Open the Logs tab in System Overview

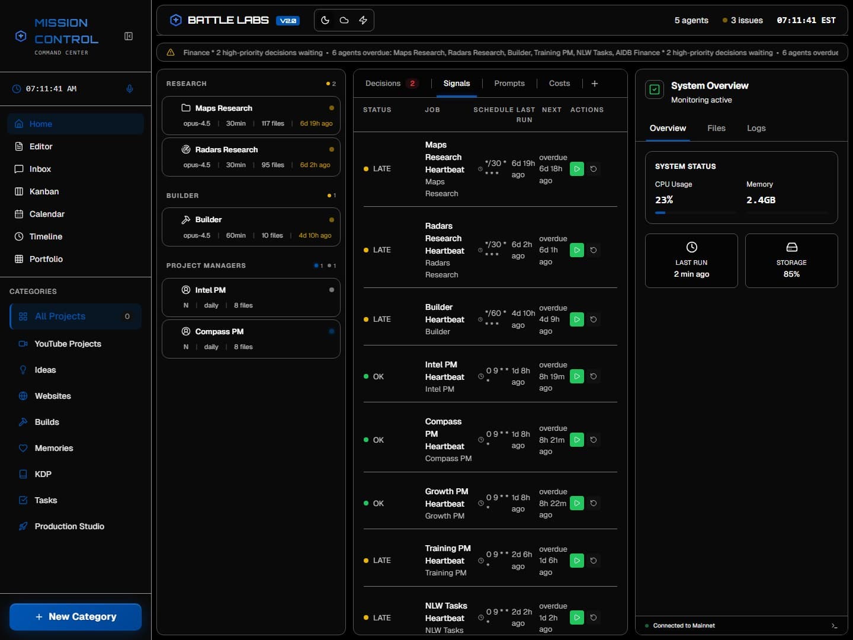(x=756, y=128)
